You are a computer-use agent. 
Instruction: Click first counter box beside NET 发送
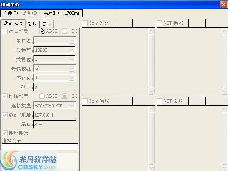coord(197,101)
